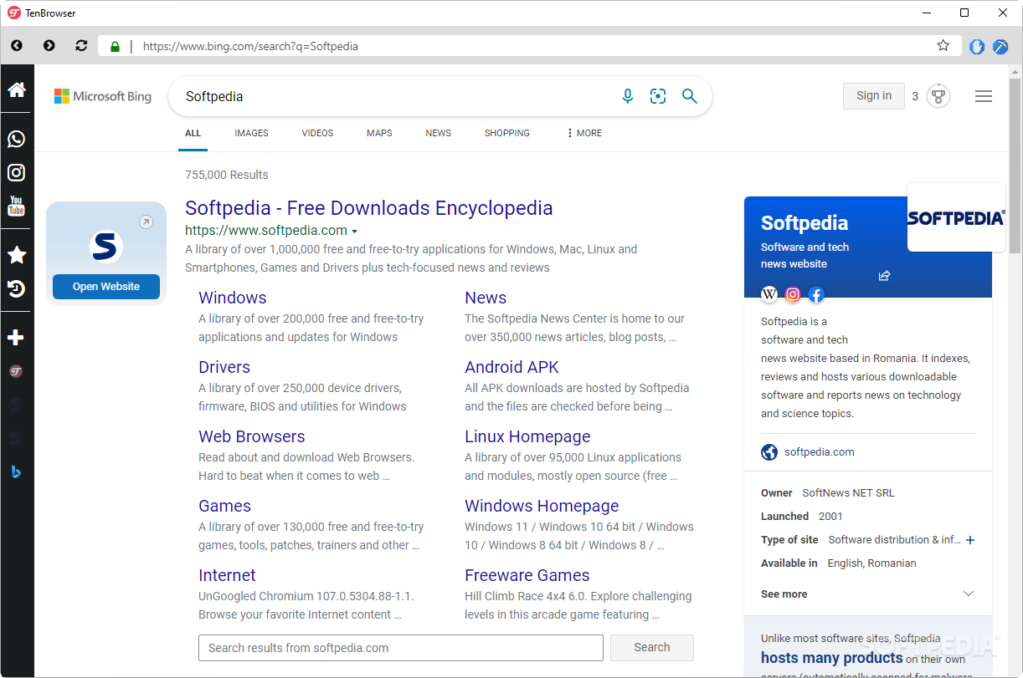
Task: Open Home from the sidebar
Action: (x=17, y=89)
